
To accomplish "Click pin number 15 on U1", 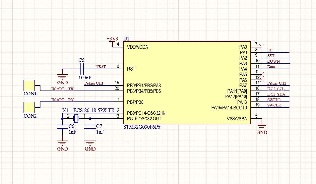I will pyautogui.click(x=117, y=83).
